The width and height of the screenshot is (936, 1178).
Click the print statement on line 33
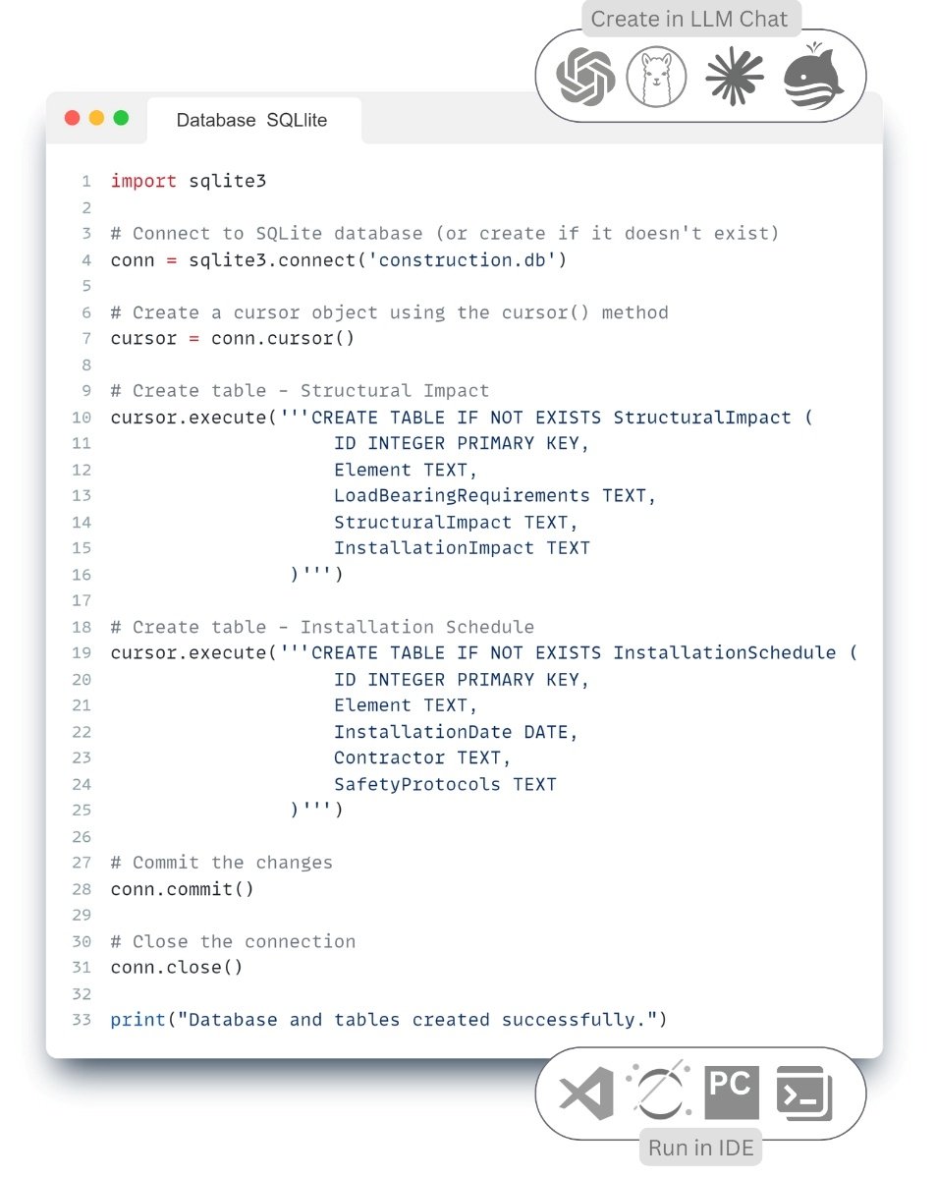388,1020
